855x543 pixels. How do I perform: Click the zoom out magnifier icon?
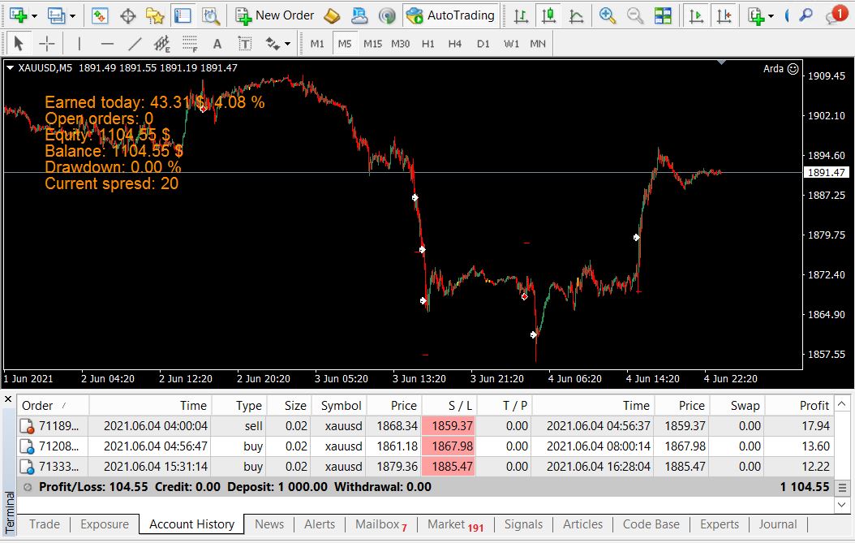tap(634, 15)
